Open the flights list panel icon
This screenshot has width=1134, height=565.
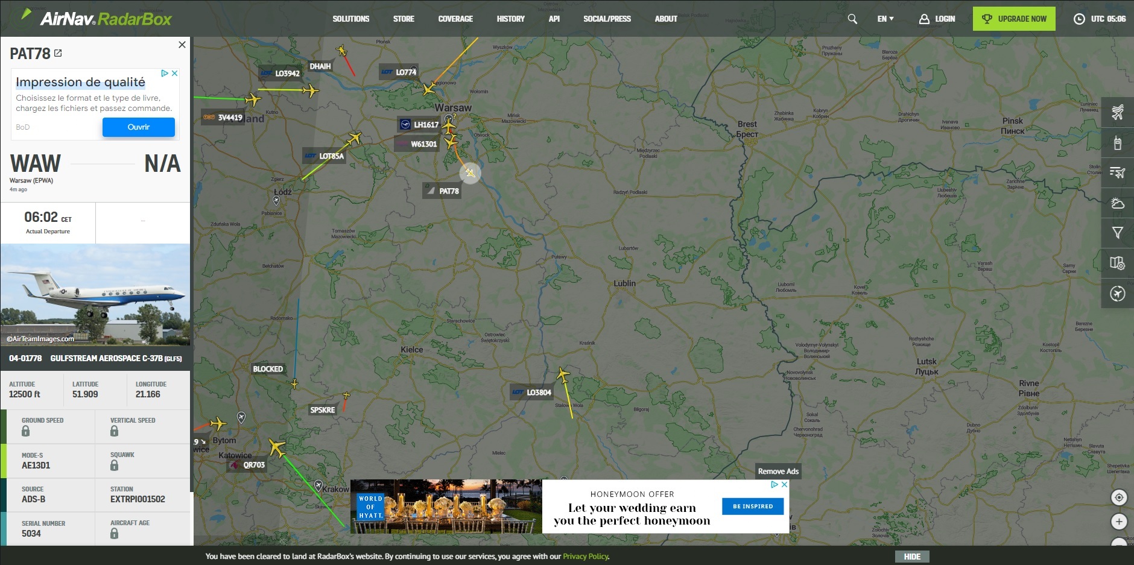click(1117, 112)
